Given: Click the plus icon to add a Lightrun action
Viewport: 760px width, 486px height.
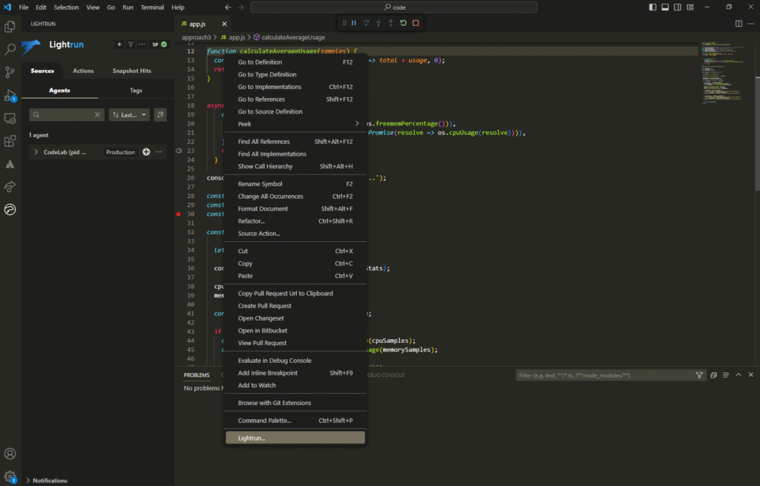Looking at the screenshot, I should point(119,45).
